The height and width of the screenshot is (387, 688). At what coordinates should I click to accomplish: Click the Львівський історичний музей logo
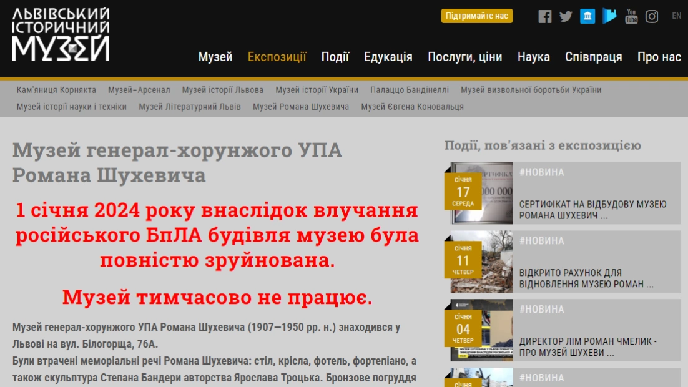coord(61,34)
